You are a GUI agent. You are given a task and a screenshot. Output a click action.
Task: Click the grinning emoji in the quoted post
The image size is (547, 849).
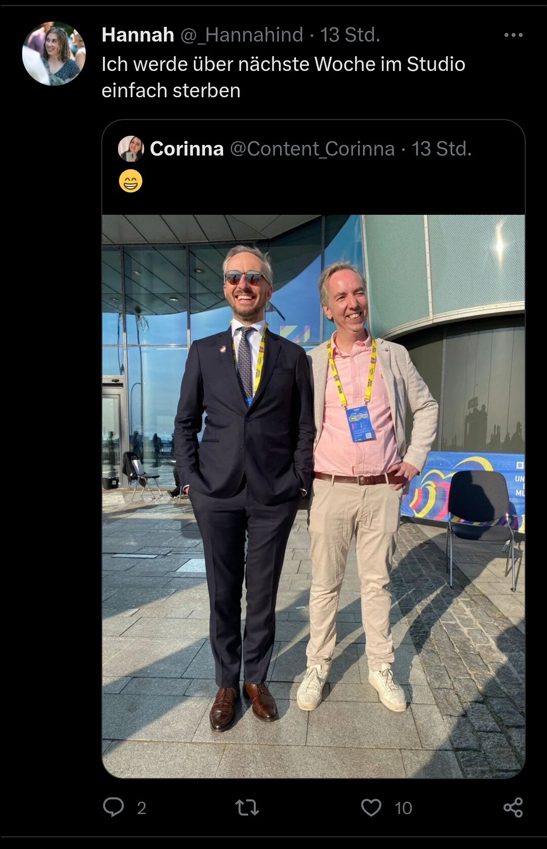(x=131, y=182)
